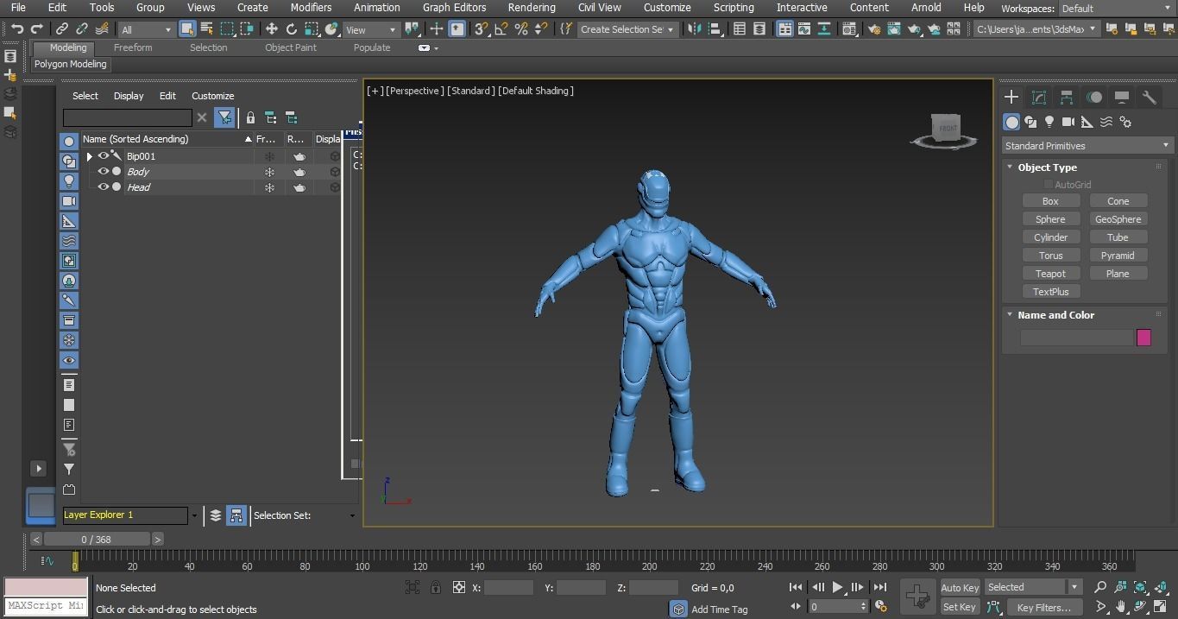Open the selection filter All dropdown
1178x619 pixels.
pos(146,29)
